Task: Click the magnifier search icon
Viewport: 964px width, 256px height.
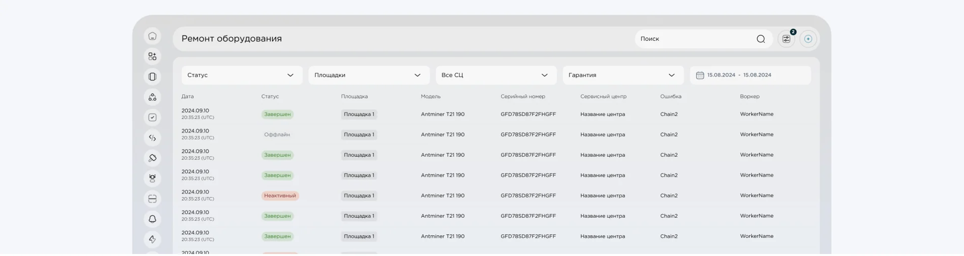Action: coord(760,39)
